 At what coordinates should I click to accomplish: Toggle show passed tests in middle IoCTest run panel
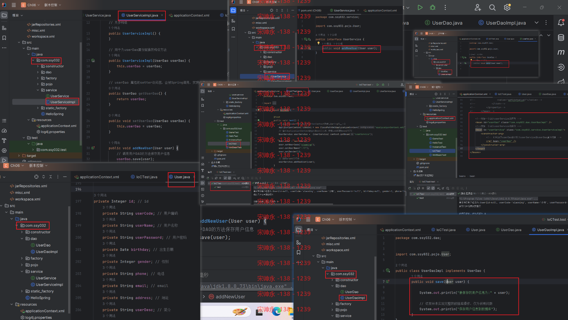pyautogui.click(x=225, y=178)
